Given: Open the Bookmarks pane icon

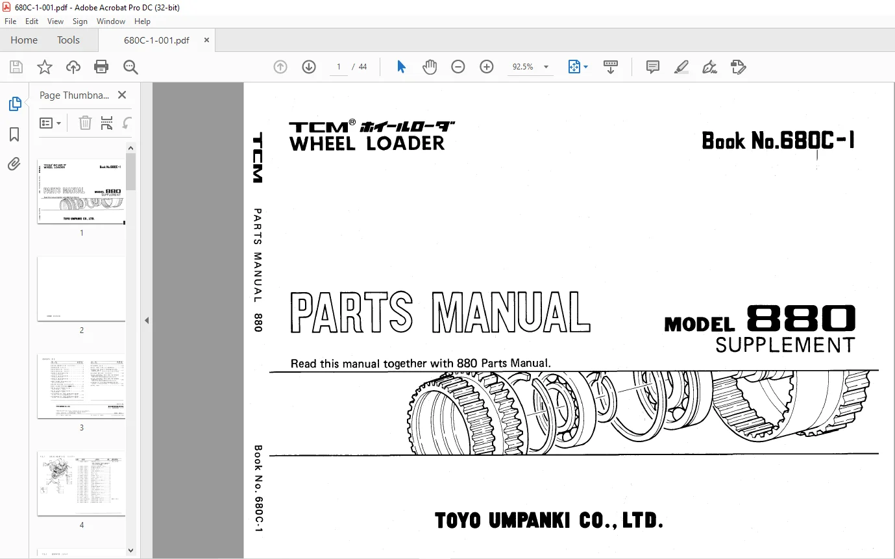Looking at the screenshot, I should click(x=14, y=134).
